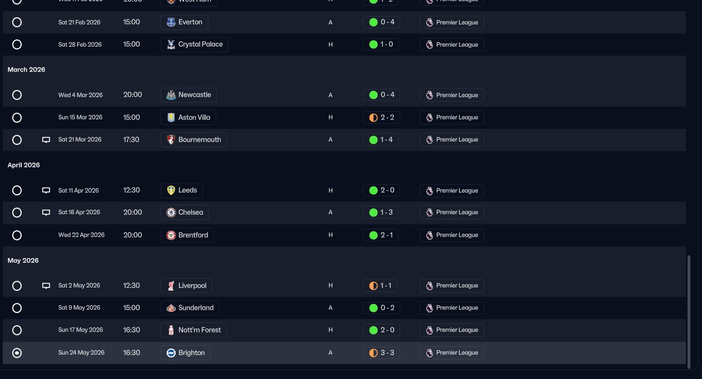The width and height of the screenshot is (702, 379).
Task: Click the TV icon on the Chelsea fixture row
Action: 46,213
